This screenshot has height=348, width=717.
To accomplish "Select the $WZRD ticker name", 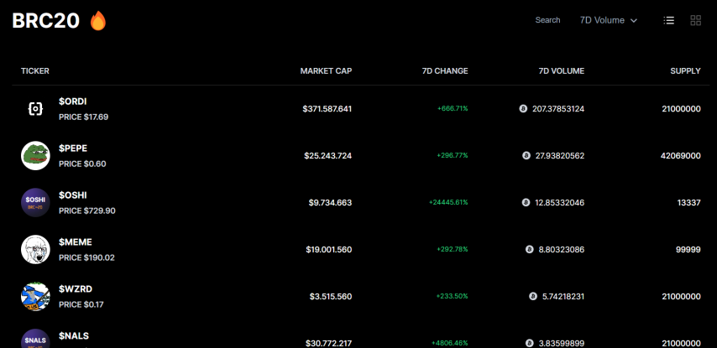I will click(x=74, y=289).
